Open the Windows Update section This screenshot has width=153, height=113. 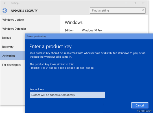pos(13,20)
